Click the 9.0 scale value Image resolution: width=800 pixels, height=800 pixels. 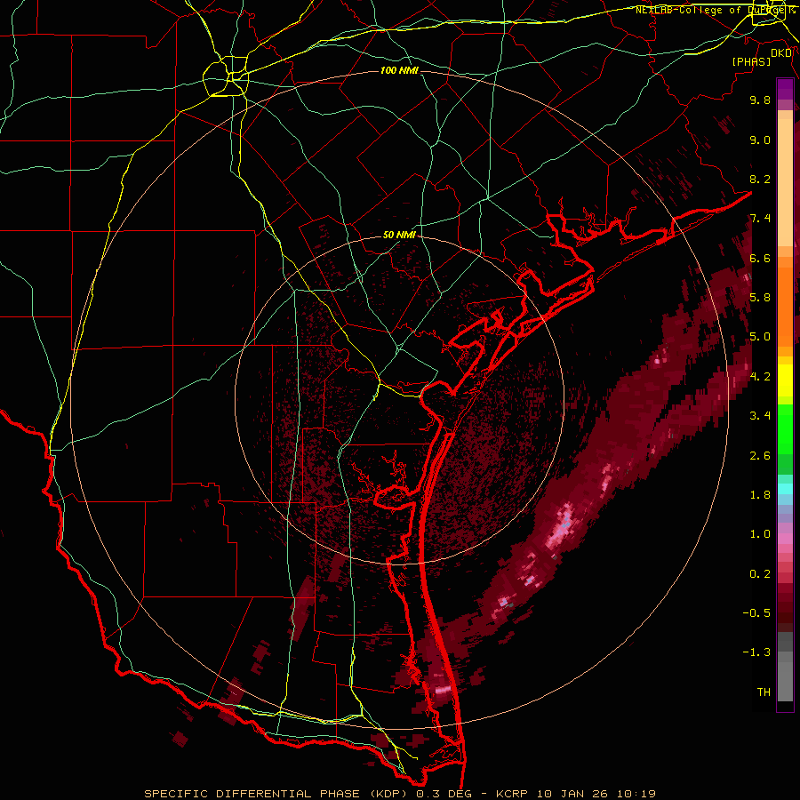760,140
